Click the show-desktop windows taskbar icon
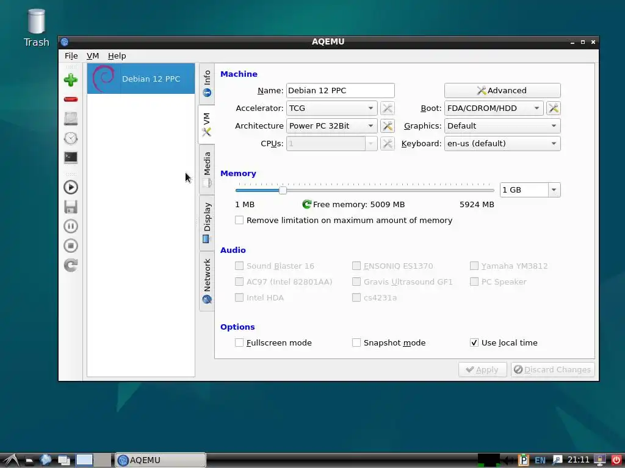625x468 pixels. click(x=63, y=460)
